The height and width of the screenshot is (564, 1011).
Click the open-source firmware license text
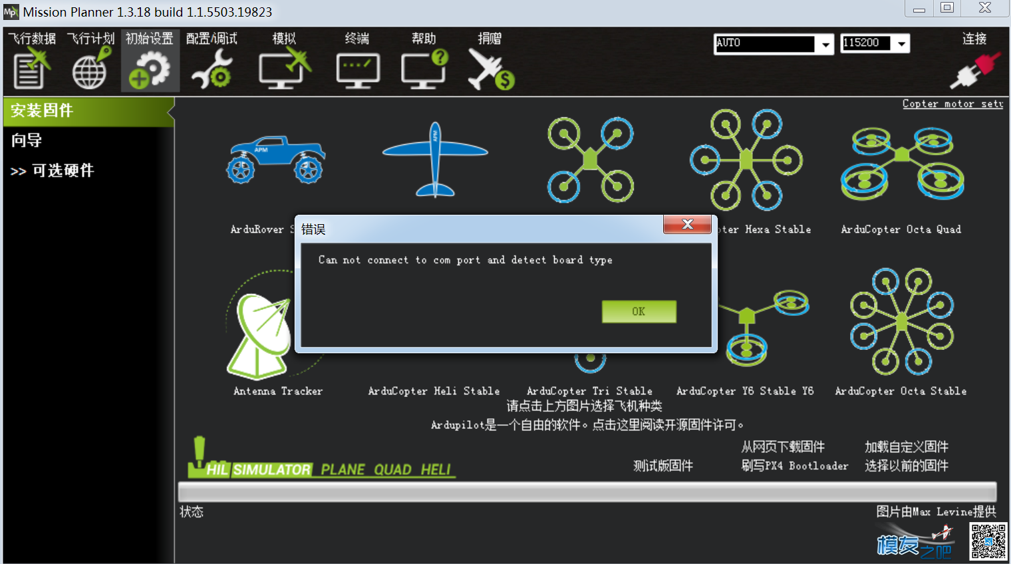587,425
